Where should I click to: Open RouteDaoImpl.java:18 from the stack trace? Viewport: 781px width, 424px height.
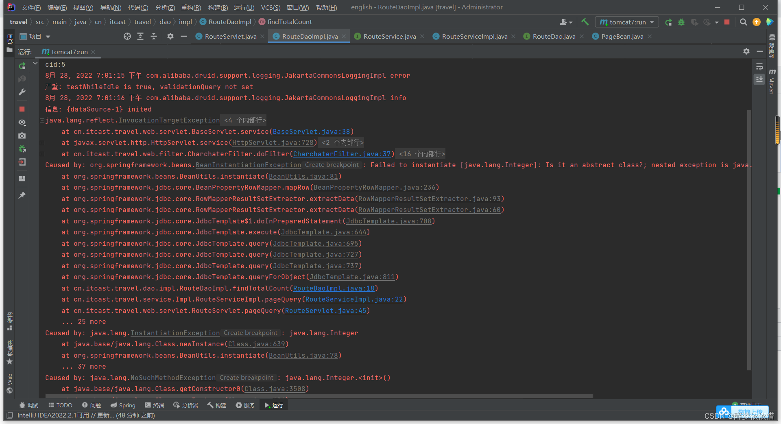(334, 288)
